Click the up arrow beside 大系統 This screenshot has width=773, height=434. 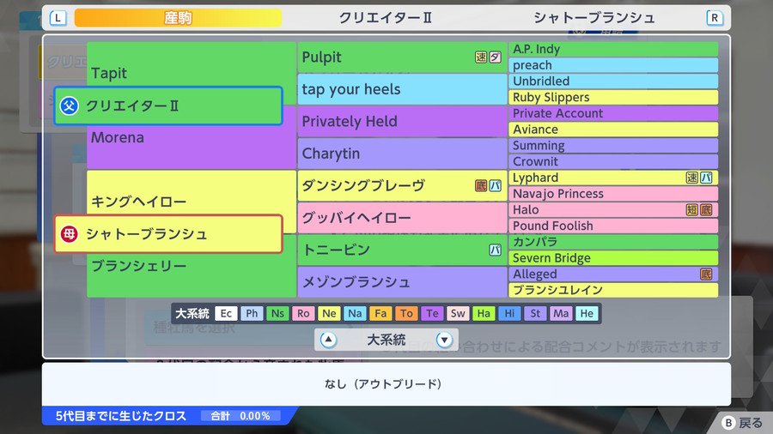tap(328, 340)
